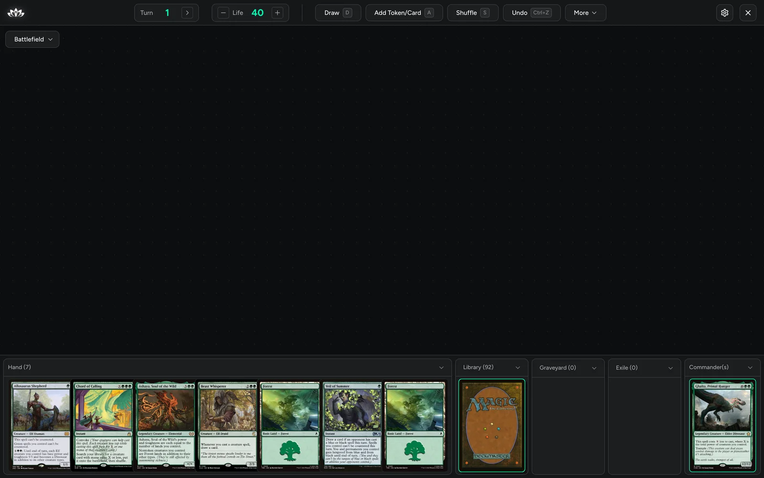Screen dimensions: 764x478
Task: Click the Hand (7) label
Action: [x=20, y=367]
